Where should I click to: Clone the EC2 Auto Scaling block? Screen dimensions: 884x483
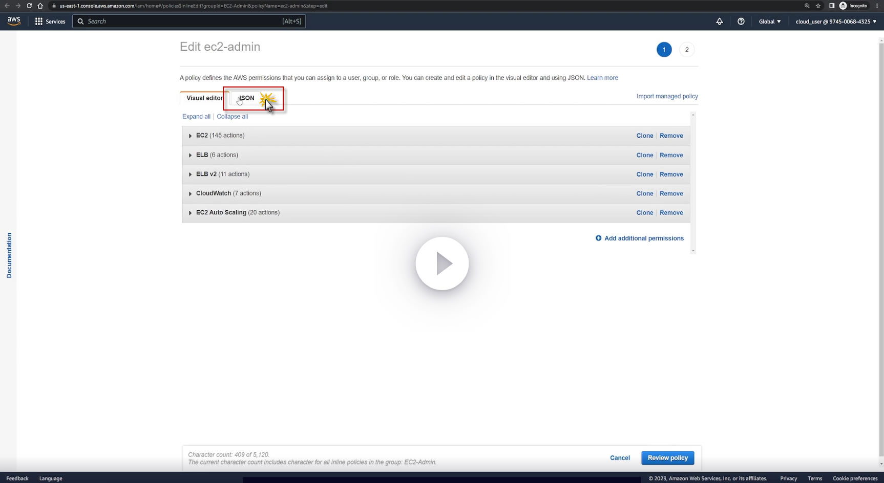pyautogui.click(x=645, y=213)
